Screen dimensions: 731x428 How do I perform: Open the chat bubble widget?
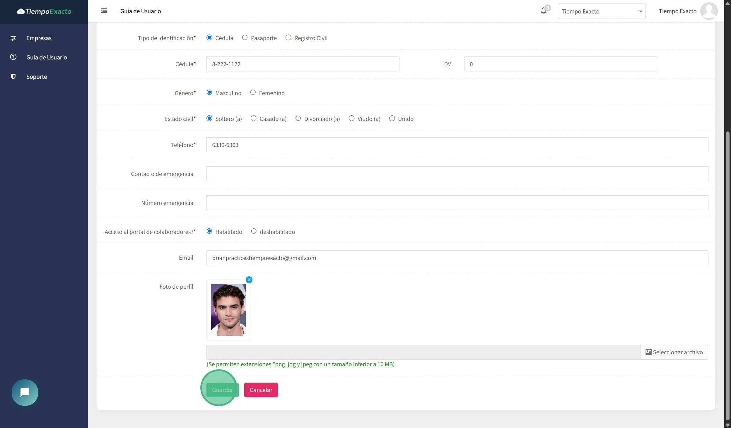[25, 392]
